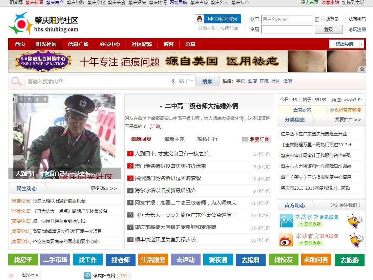Image resolution: width=373 pixels, height=280 pixels.
Task: Select slide number 2 on carousel
Action: 21,100
